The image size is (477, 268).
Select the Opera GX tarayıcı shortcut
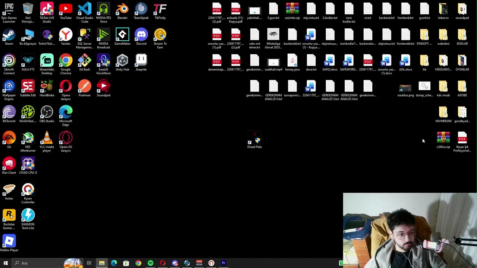click(66, 142)
